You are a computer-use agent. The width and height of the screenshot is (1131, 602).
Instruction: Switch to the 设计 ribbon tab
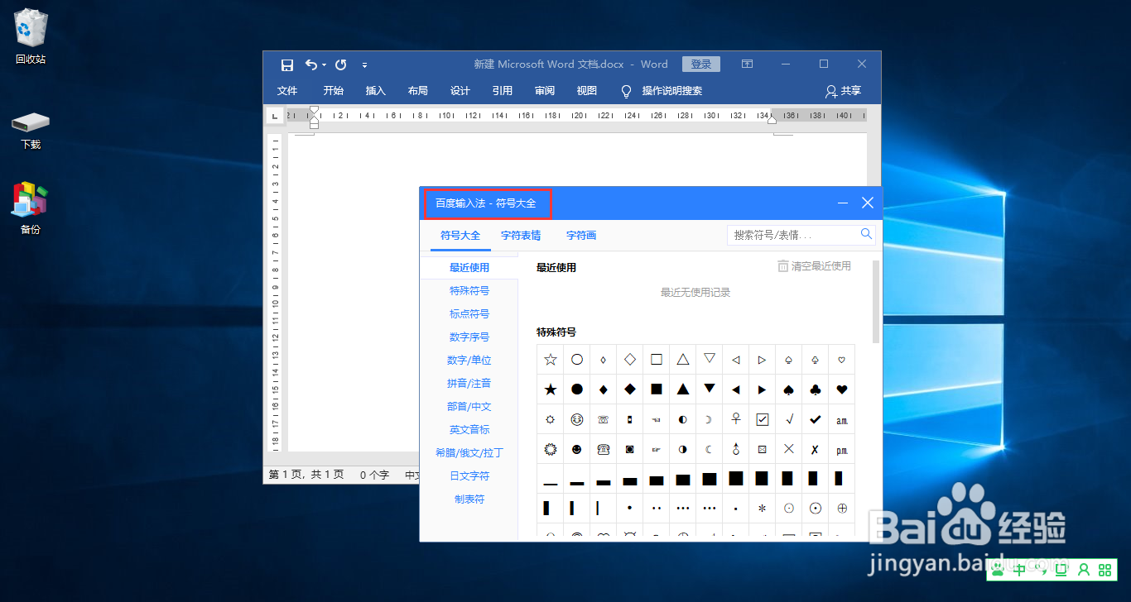click(x=460, y=91)
